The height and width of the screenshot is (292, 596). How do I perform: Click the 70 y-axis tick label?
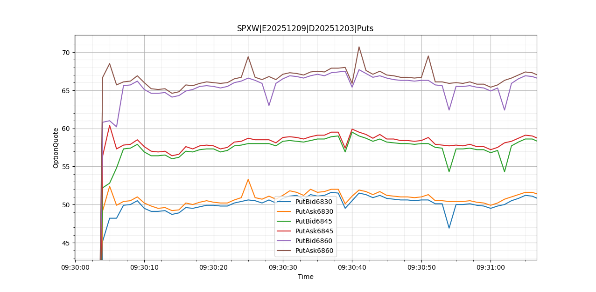pos(66,53)
